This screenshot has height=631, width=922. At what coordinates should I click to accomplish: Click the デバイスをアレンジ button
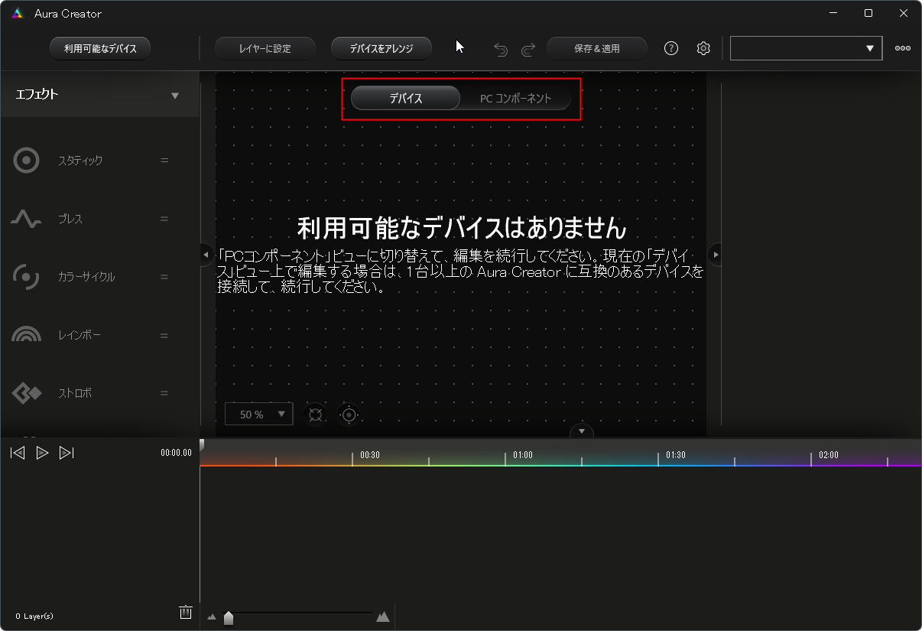click(381, 48)
